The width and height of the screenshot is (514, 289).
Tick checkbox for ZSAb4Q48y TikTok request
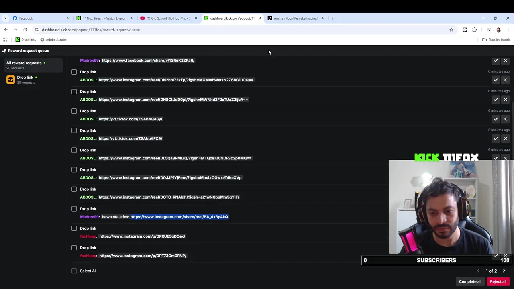[74, 111]
